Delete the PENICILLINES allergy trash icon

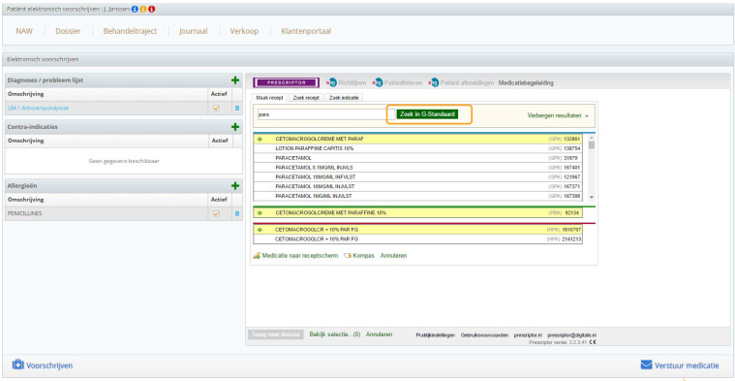[236, 213]
